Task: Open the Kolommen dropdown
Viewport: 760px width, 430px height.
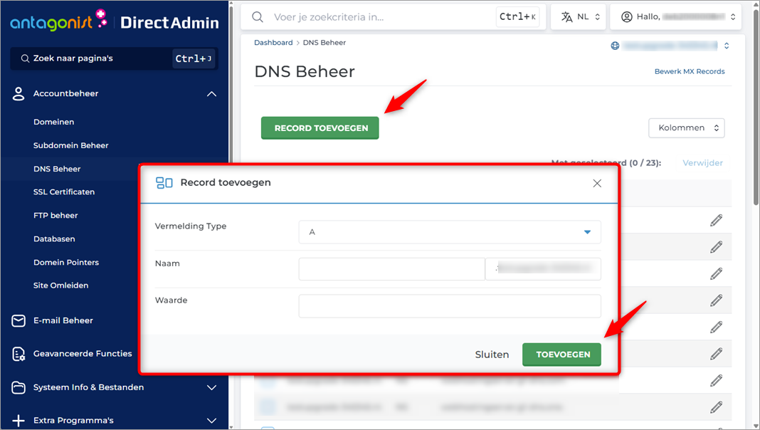Action: [686, 128]
